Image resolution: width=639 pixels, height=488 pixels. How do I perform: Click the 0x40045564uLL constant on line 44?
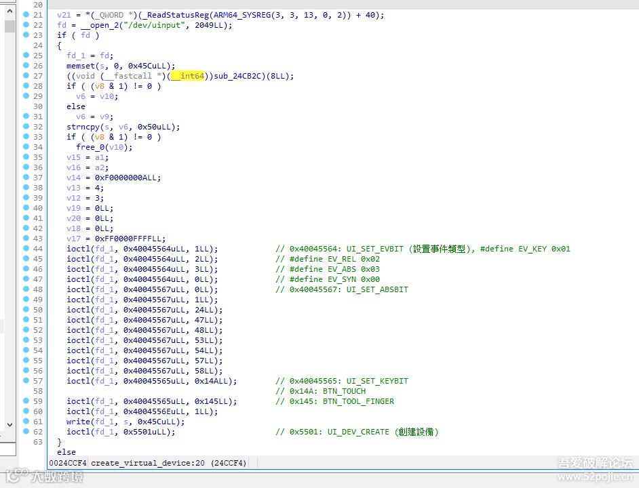[157, 249]
